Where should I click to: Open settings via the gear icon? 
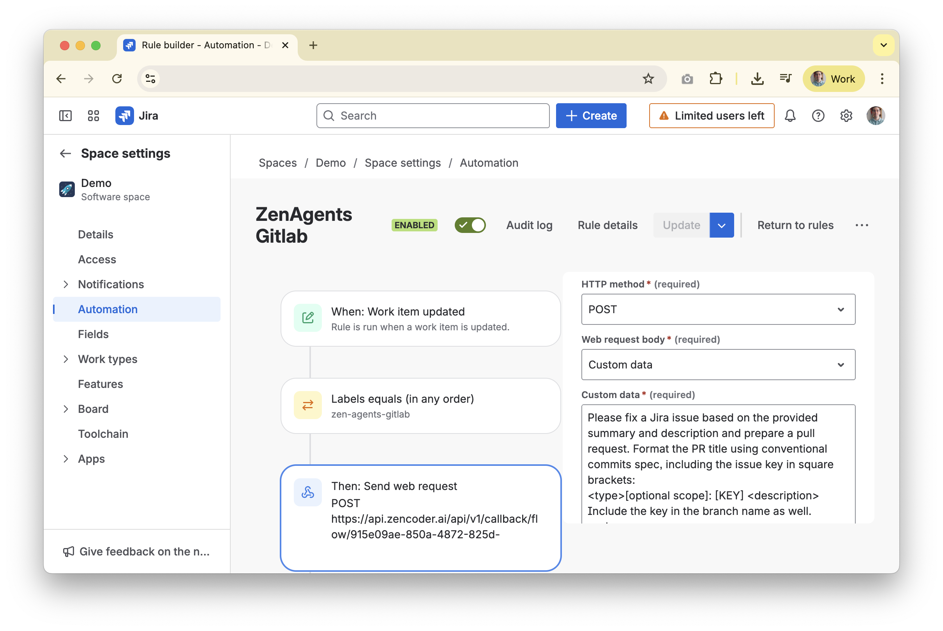846,116
